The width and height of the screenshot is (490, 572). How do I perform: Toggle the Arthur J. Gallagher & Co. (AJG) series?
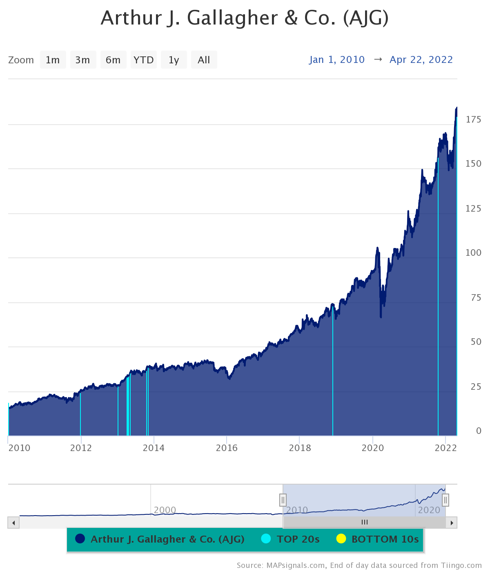[x=160, y=539]
